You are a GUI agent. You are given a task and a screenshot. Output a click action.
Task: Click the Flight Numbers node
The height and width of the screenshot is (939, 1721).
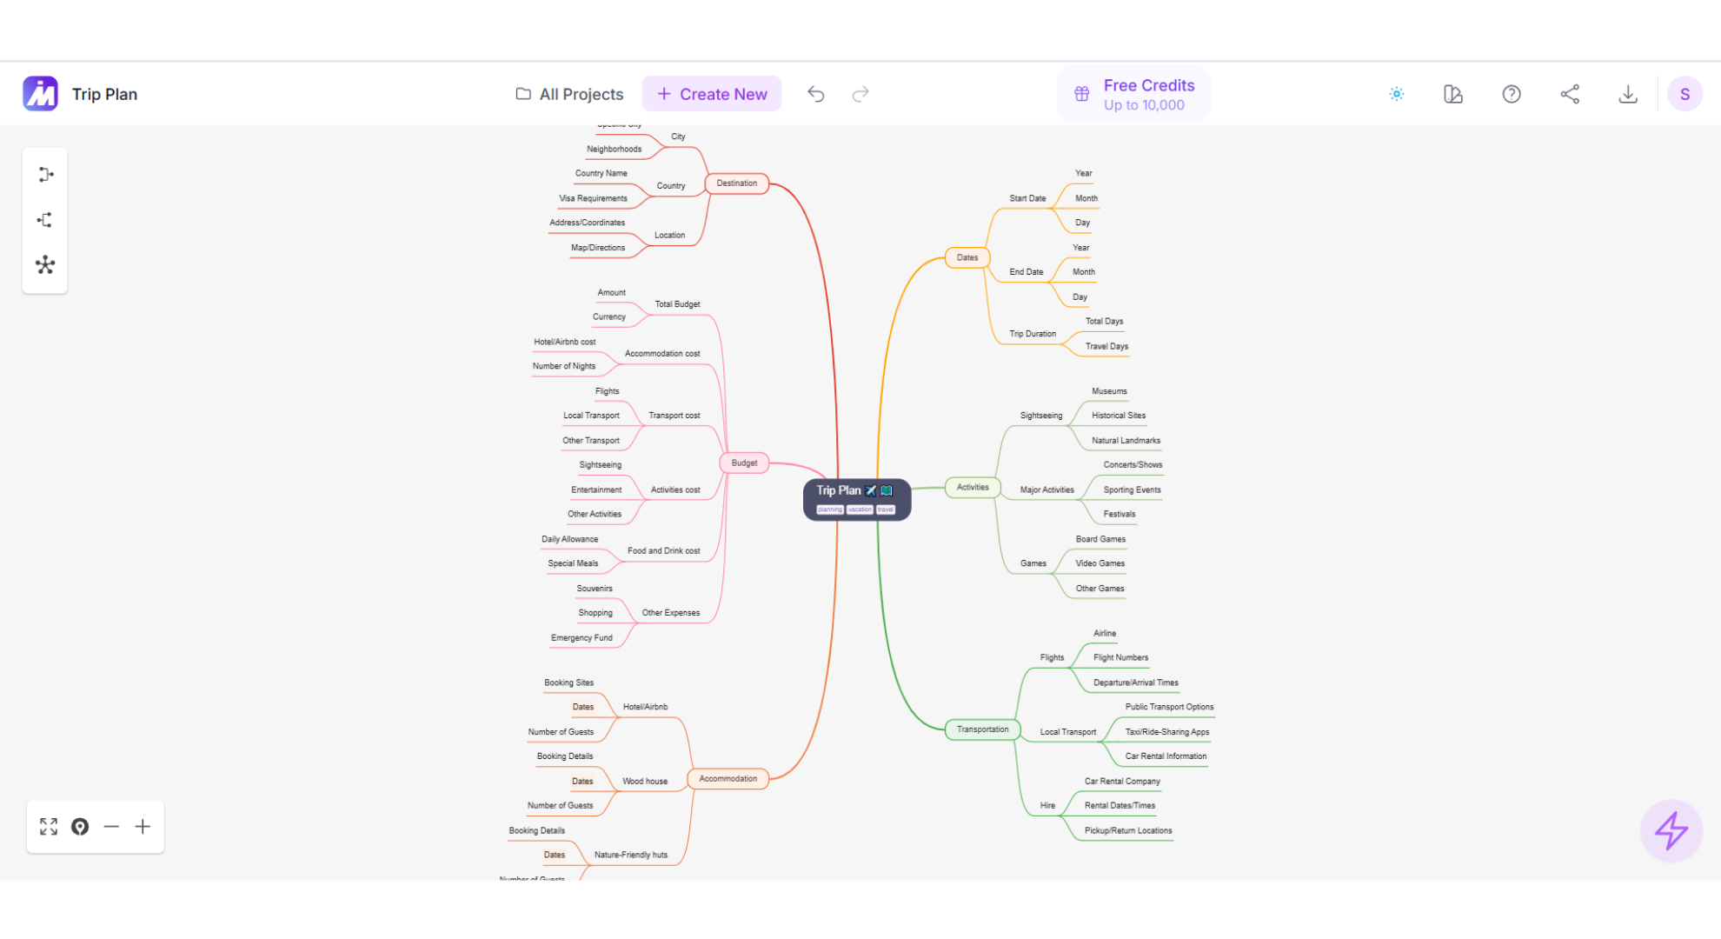(x=1121, y=658)
